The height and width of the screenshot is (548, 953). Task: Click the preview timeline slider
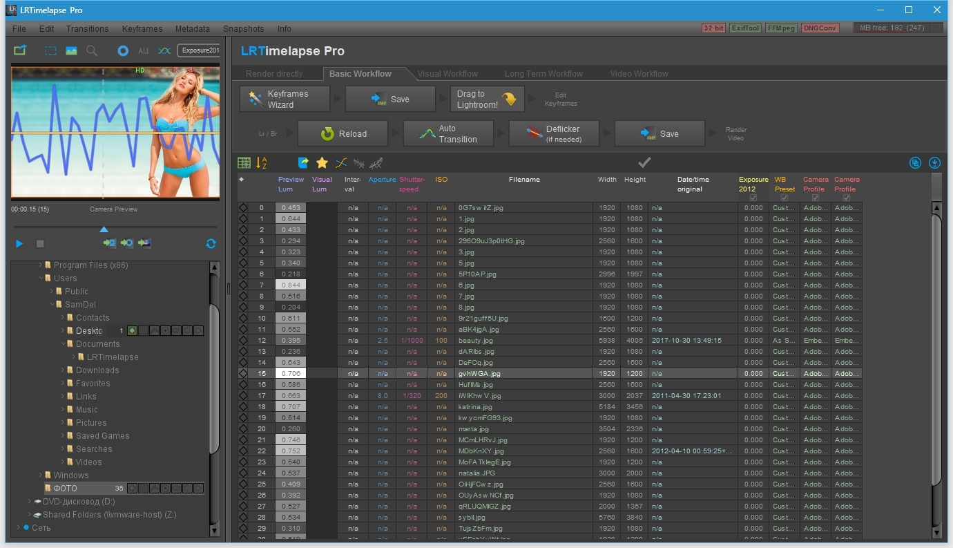104,229
